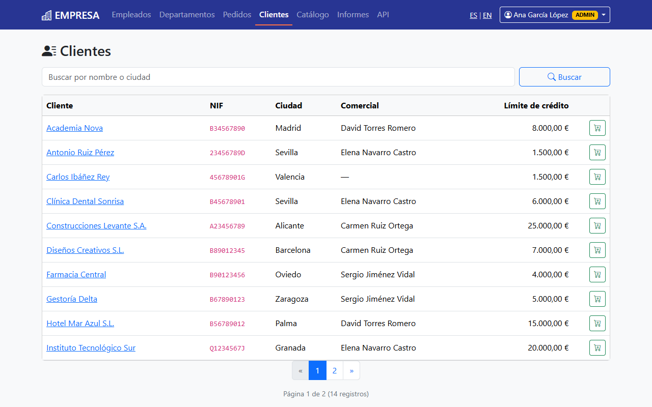Open Instituto Tecnológico Sur link
The width and height of the screenshot is (652, 407).
pyautogui.click(x=91, y=348)
